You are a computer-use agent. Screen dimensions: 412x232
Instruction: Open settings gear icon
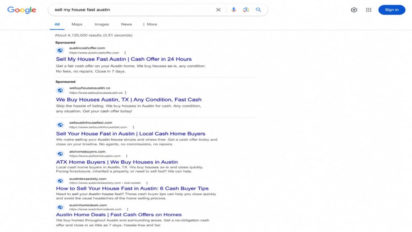pyautogui.click(x=354, y=10)
